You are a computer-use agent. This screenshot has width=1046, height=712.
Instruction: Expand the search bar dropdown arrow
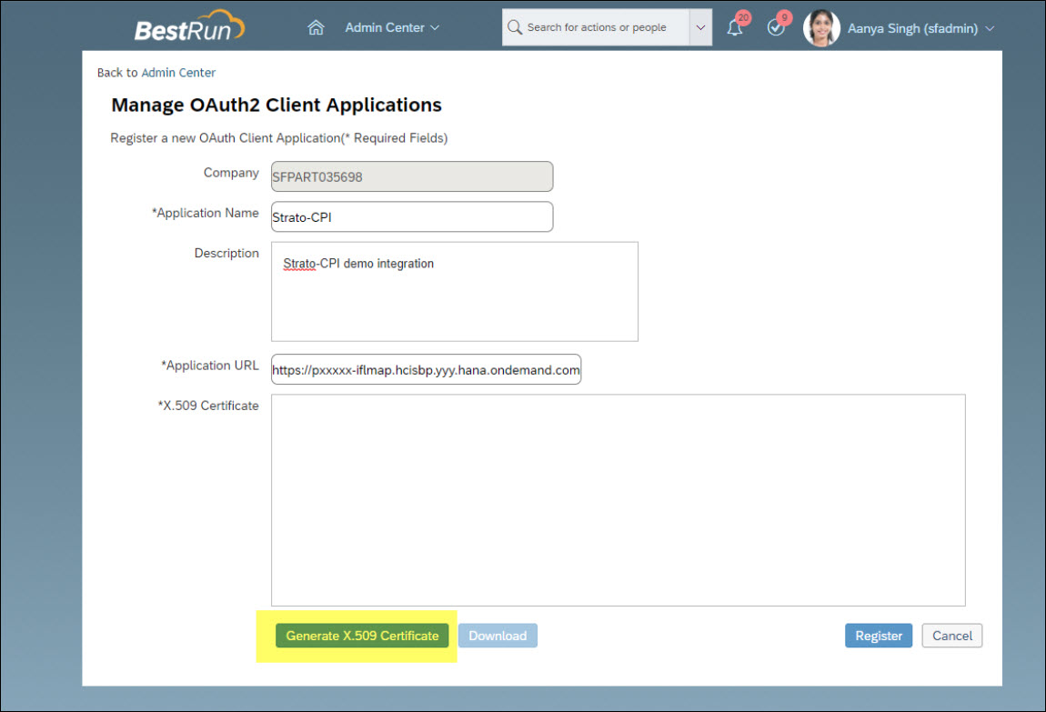pos(700,27)
